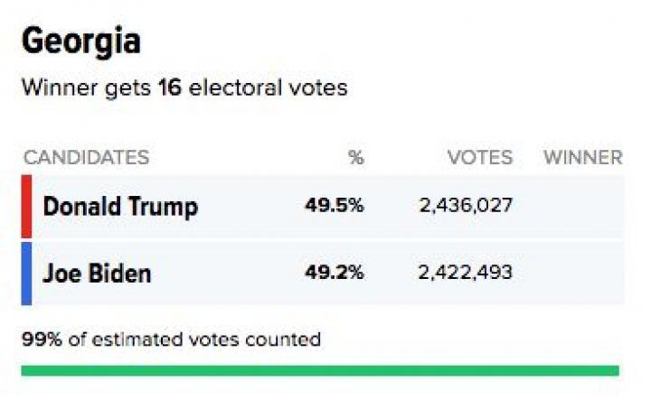Open the Donald Trump candidate name
This screenshot has height=399, width=651.
click(x=120, y=206)
